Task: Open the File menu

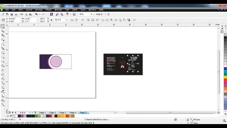Action: click(7, 10)
